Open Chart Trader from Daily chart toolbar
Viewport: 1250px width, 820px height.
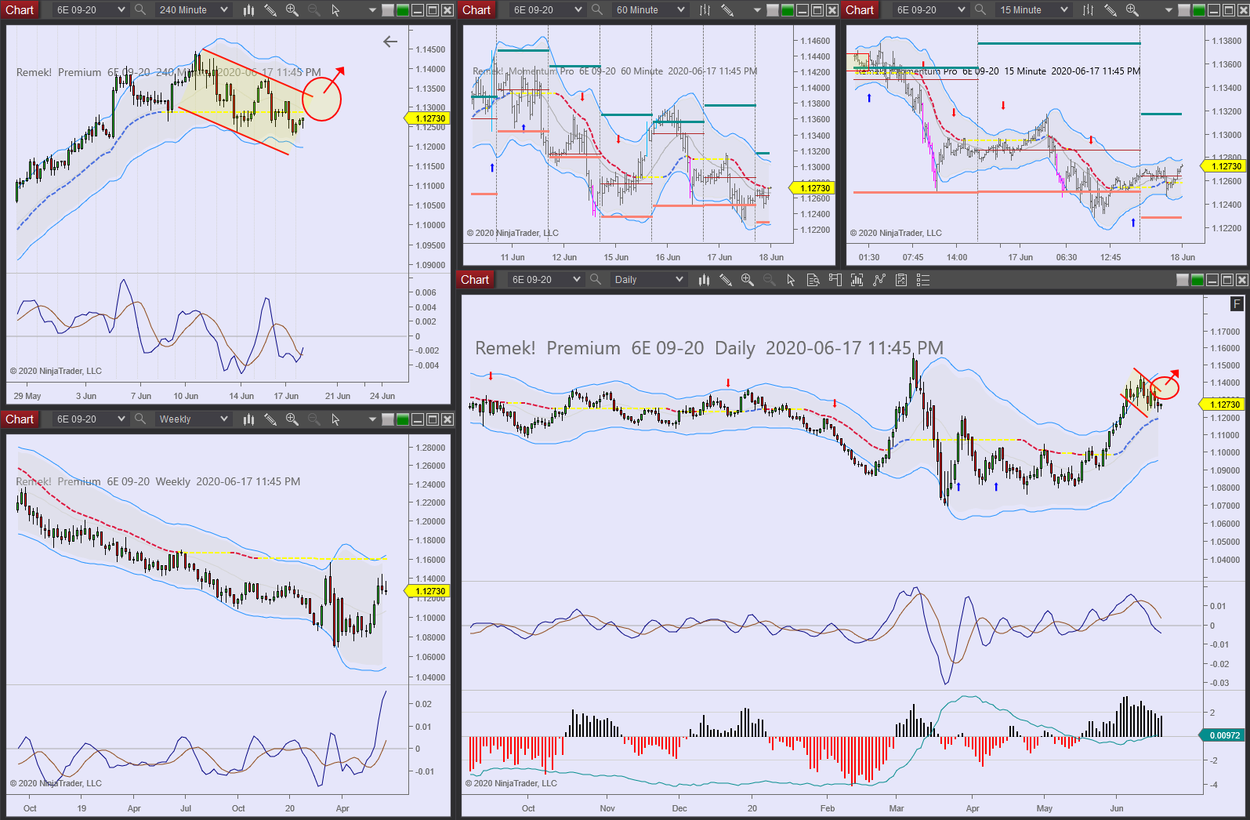(x=835, y=280)
